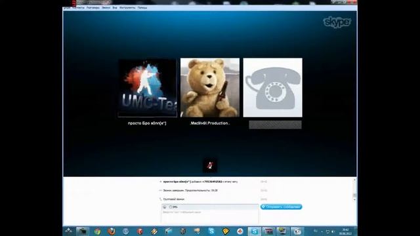Image resolution: width=420 pixels, height=236 pixels.
Task: Open the red cross circle taskbar icon
Action: 240,231
